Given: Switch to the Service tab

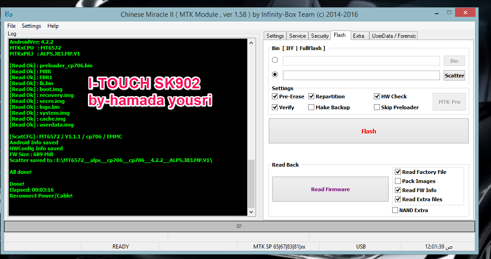Looking at the screenshot, I should click(x=297, y=36).
